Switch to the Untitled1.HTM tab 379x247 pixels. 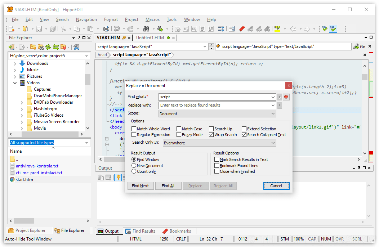point(150,38)
